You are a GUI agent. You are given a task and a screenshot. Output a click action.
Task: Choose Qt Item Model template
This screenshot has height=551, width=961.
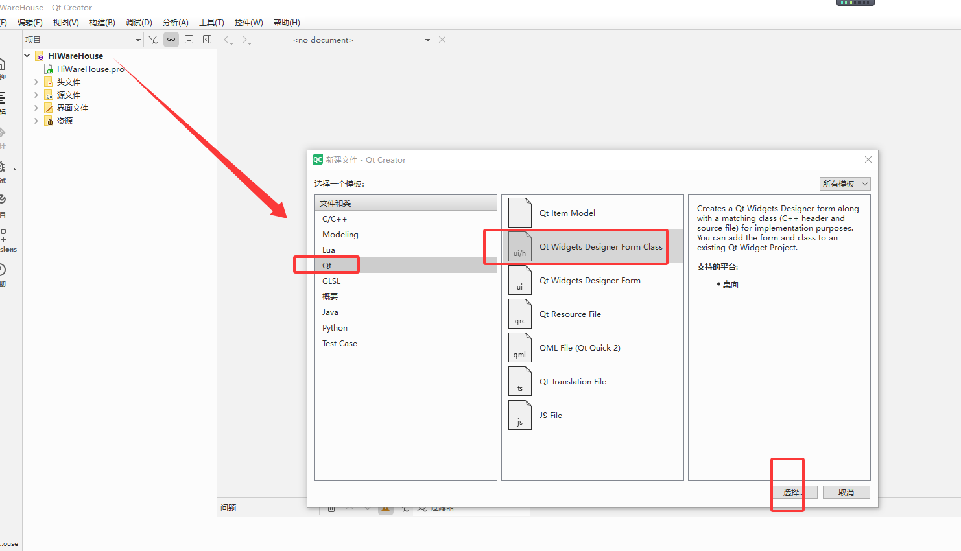click(592, 213)
